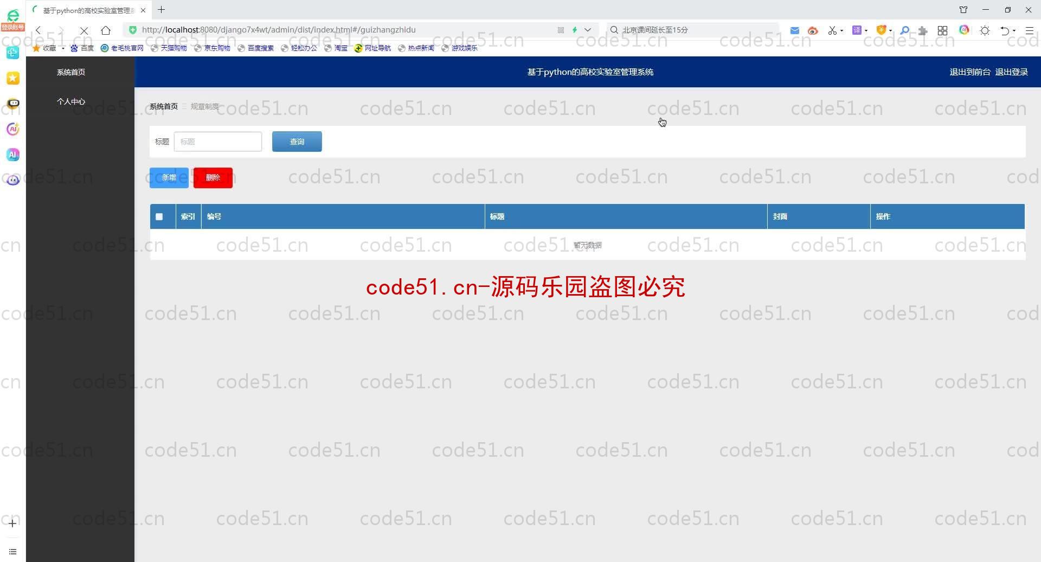The height and width of the screenshot is (562, 1041).
Task: Click the 退出到前台 link in header
Action: tap(969, 72)
